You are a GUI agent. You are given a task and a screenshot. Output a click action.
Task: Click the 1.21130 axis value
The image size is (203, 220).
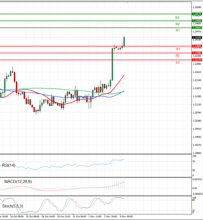tap(197, 105)
